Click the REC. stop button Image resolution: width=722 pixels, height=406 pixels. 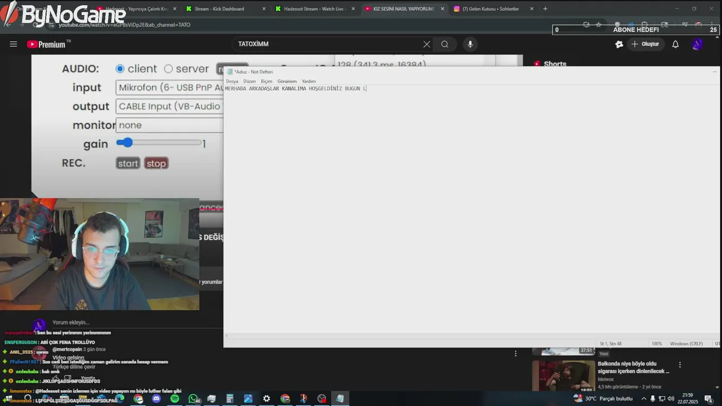[x=156, y=164]
